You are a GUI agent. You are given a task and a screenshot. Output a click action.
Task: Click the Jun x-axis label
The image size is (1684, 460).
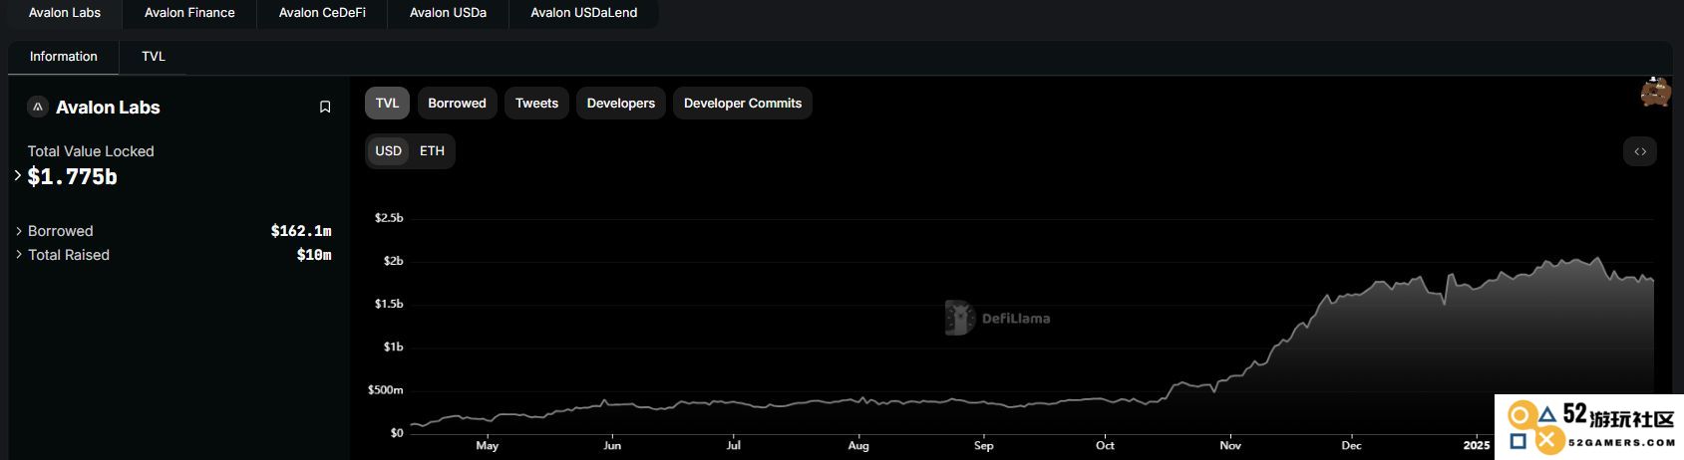[612, 445]
